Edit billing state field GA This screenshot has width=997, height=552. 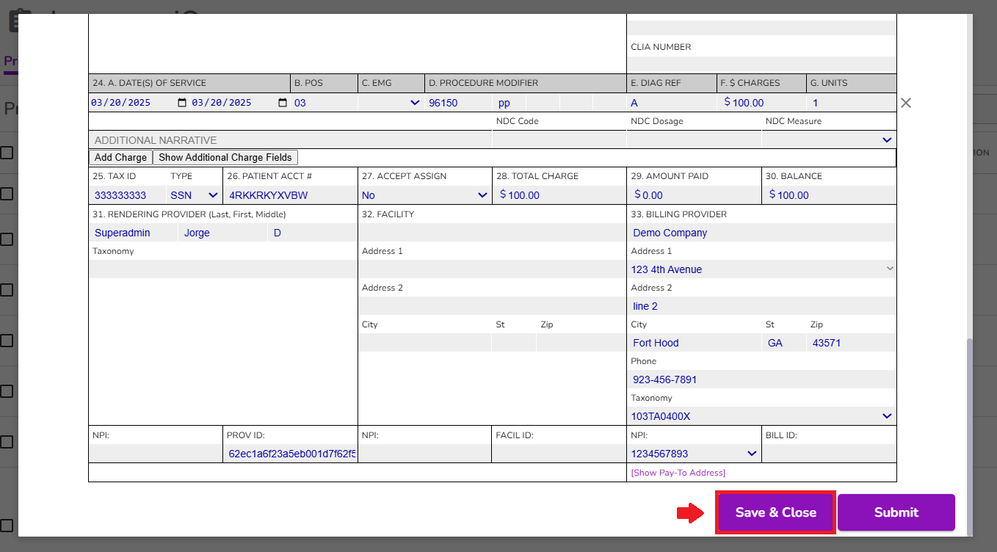[783, 342]
